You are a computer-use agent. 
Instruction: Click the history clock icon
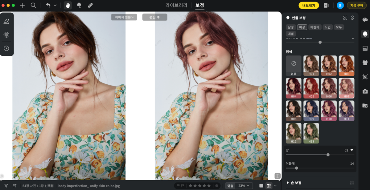[x=6, y=48]
